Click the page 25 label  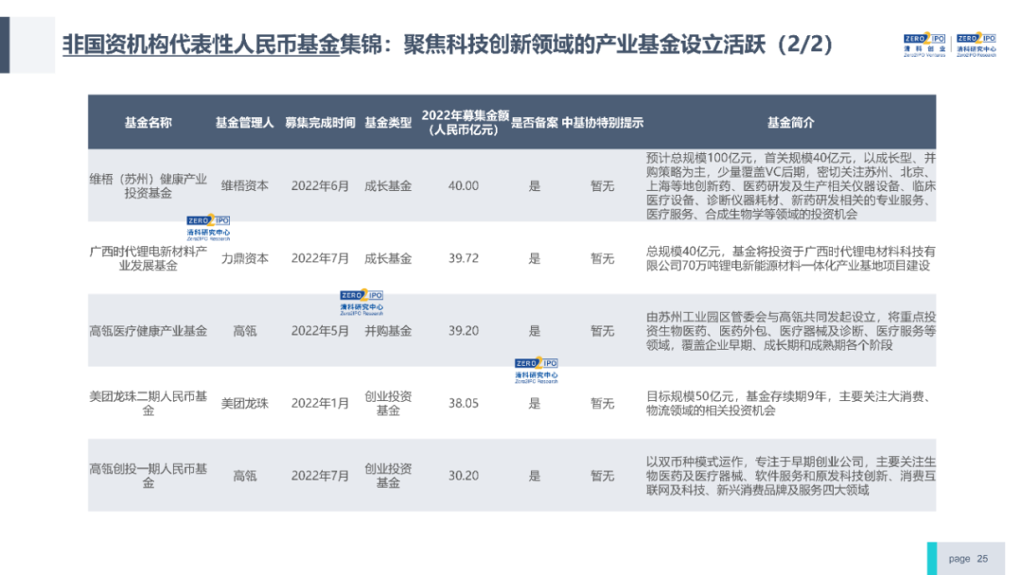968,559
